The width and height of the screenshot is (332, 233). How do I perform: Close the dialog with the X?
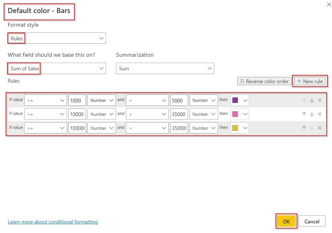[x=329, y=4]
